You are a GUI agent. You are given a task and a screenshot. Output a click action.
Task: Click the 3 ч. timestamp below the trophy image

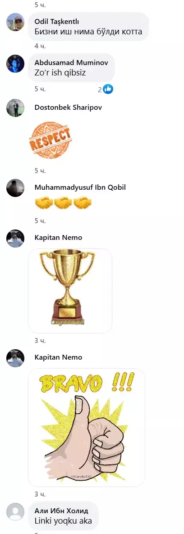click(40, 341)
